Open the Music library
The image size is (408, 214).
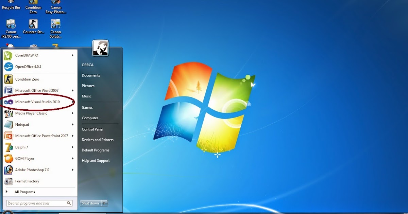86,96
